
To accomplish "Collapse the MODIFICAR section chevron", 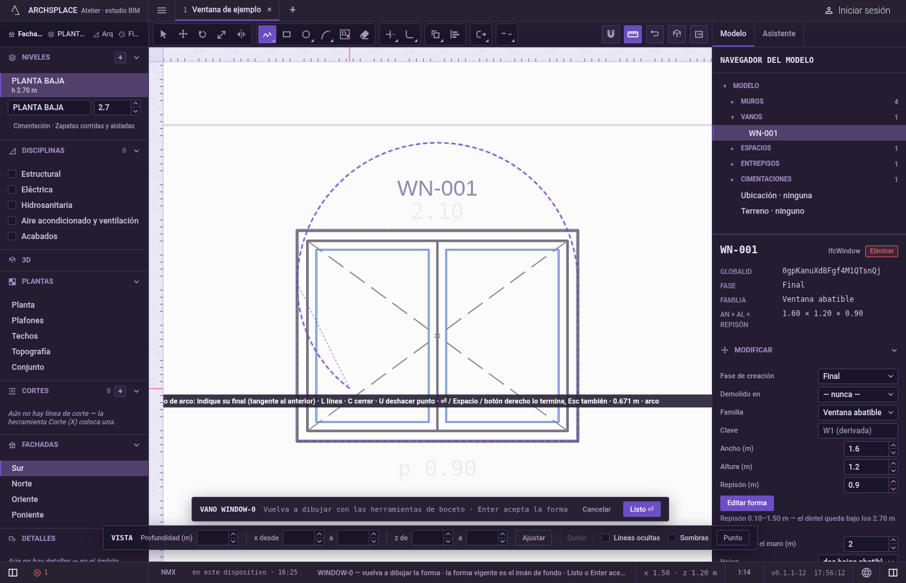I will click(894, 350).
